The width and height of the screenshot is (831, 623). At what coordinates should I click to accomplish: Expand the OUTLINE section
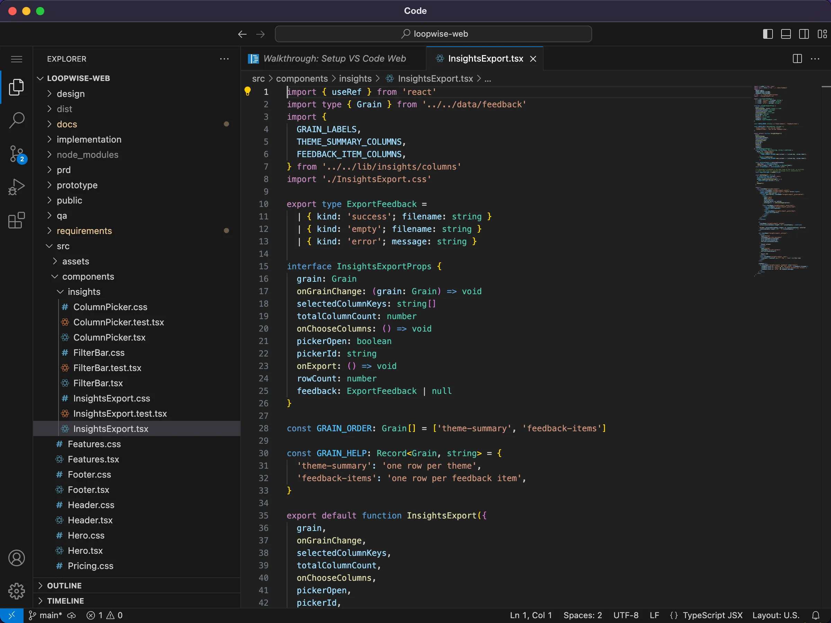[137, 586]
